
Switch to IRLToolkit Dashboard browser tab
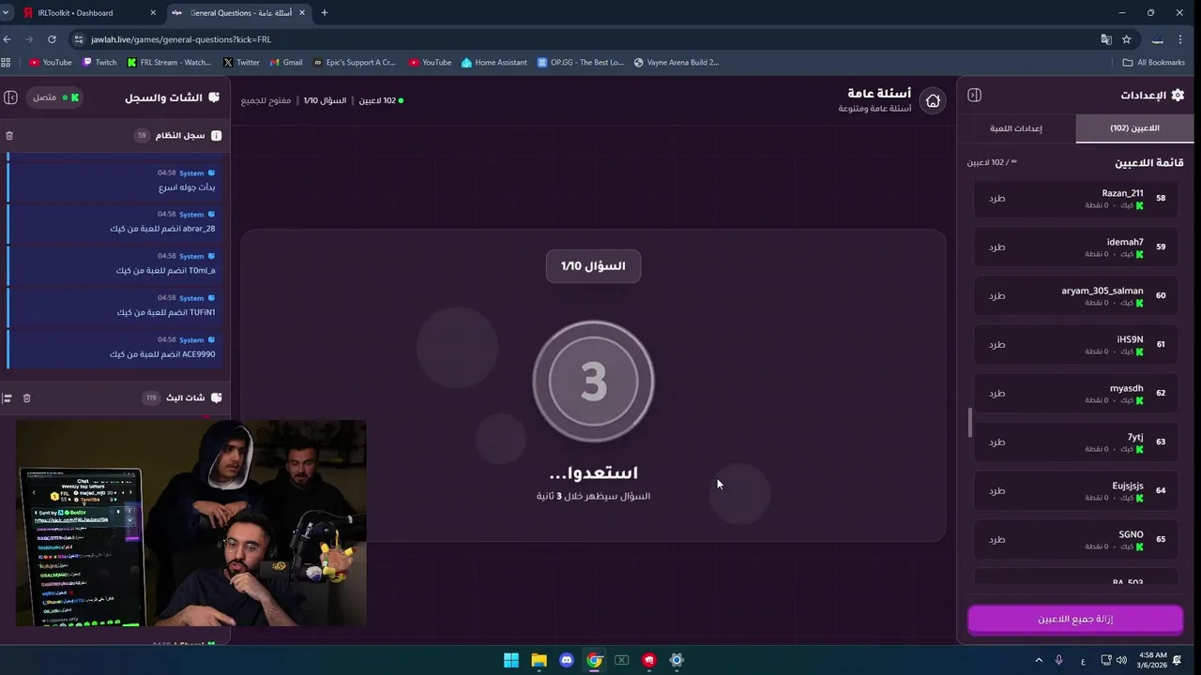click(x=90, y=13)
